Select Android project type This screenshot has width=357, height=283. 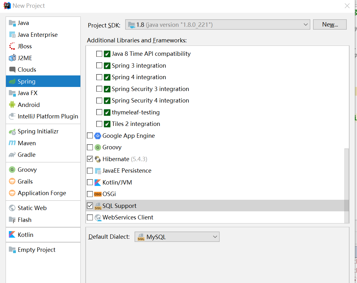point(43,105)
